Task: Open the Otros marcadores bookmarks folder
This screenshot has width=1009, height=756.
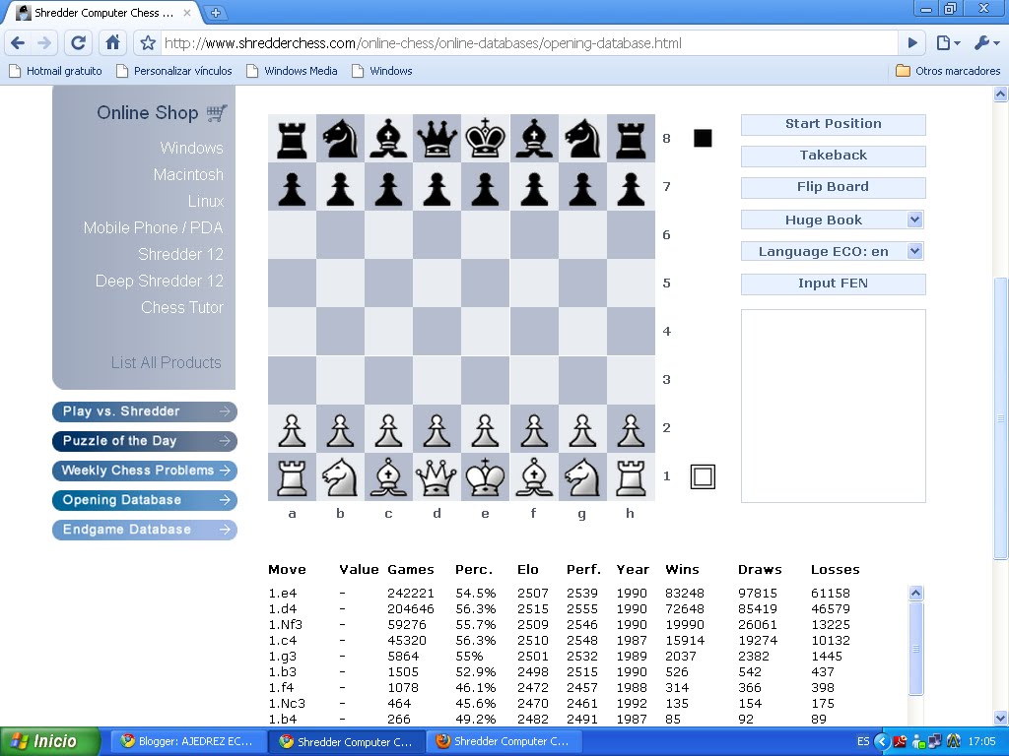Action: 948,71
